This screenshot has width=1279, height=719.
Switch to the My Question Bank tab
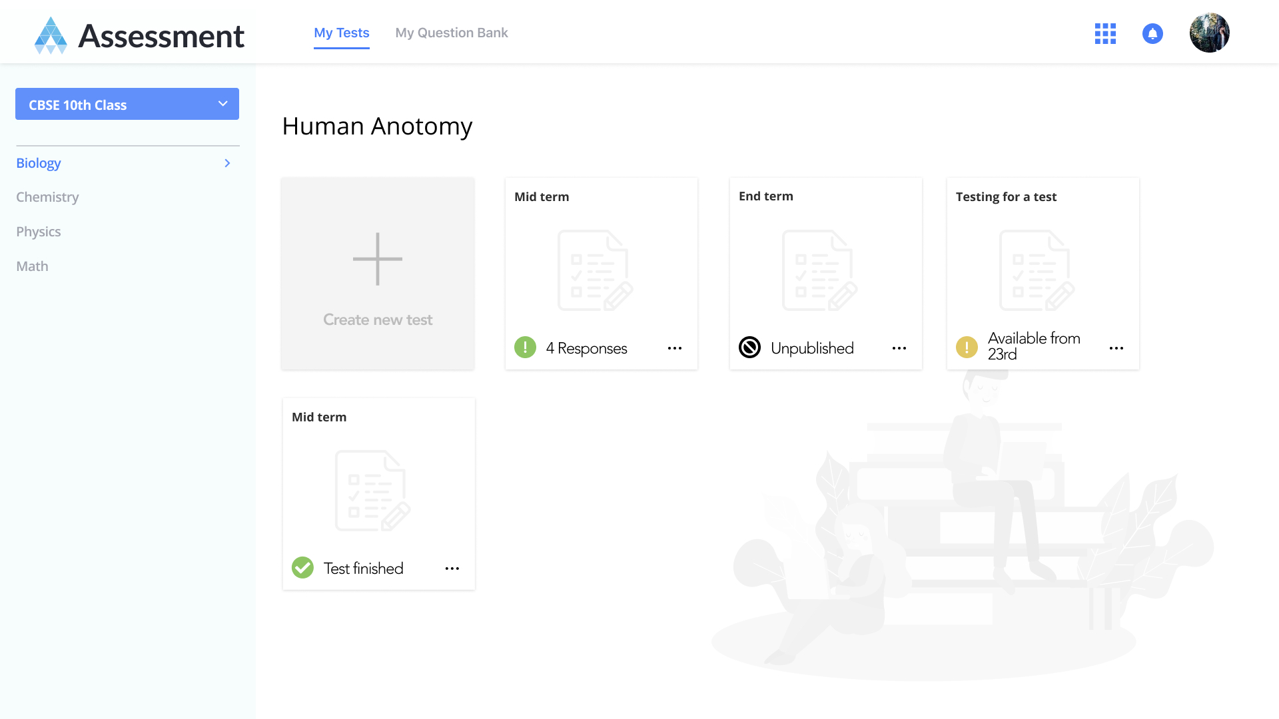tap(451, 33)
